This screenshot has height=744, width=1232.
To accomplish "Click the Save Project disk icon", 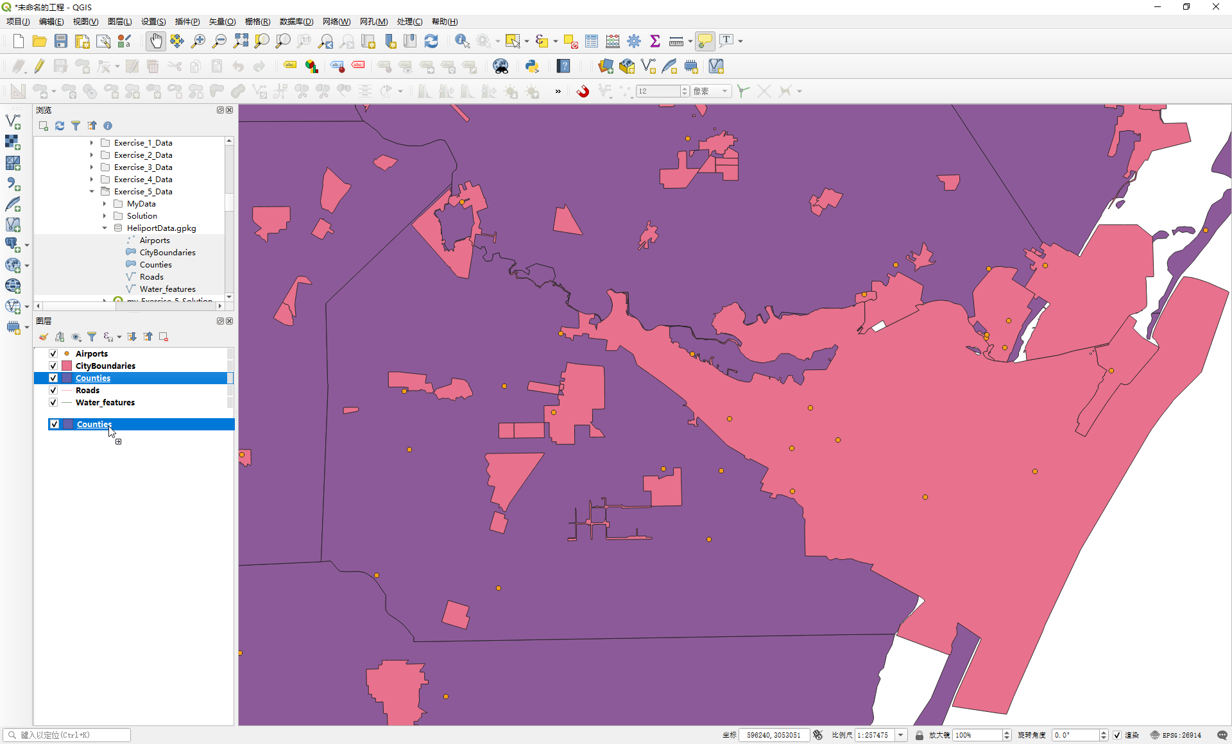I will (x=61, y=41).
